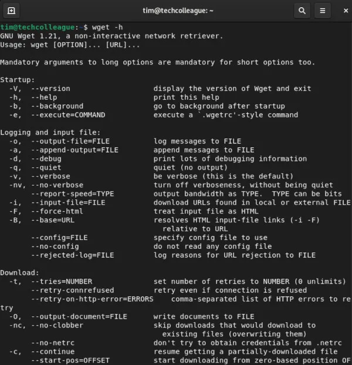Click the --start-pos=OFFSET option
The image size is (352, 365).
(70, 360)
